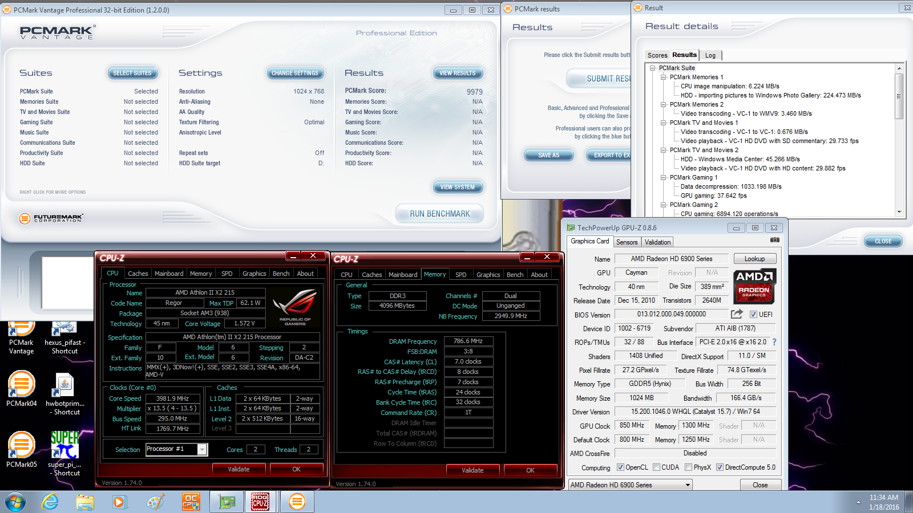
Task: Click the SELECT SUITES button
Action: tap(132, 73)
